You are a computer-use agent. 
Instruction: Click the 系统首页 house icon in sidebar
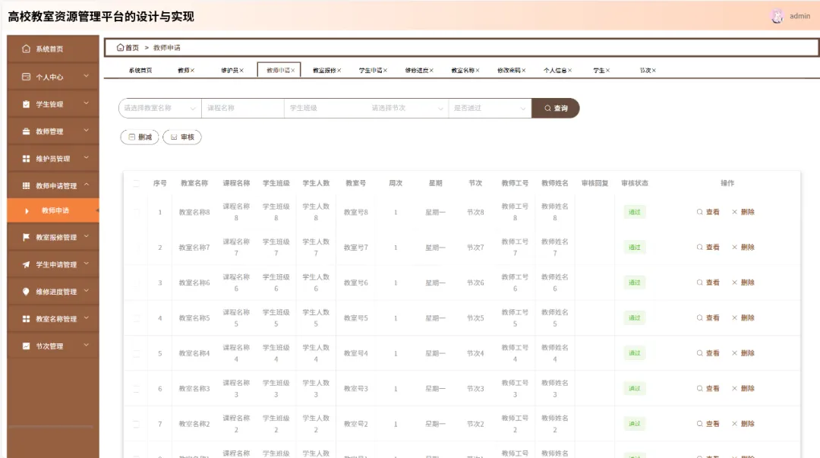(x=26, y=49)
